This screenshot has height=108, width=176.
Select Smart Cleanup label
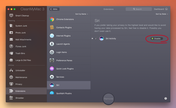click(x=22, y=16)
